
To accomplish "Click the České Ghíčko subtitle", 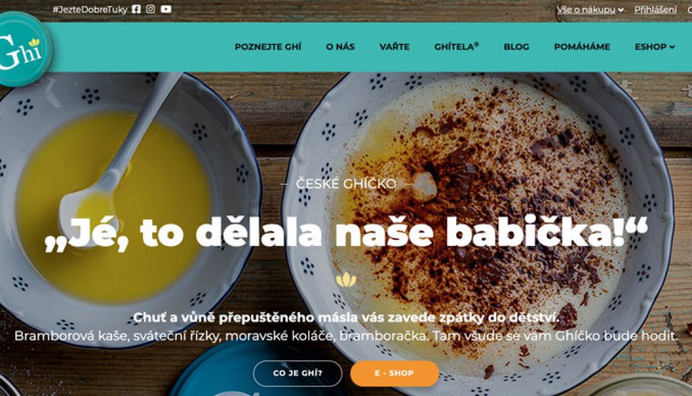I will [x=346, y=183].
